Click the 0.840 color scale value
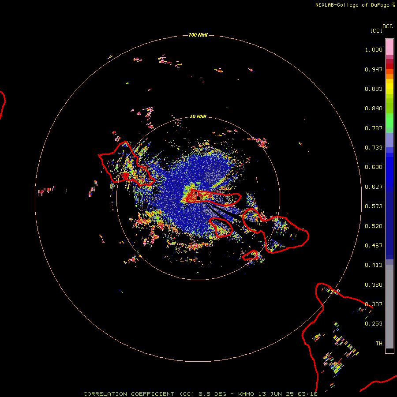397x397 pixels. [x=374, y=109]
